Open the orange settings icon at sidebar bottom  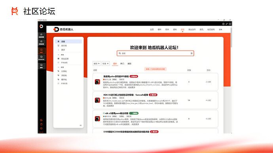coord(41,128)
